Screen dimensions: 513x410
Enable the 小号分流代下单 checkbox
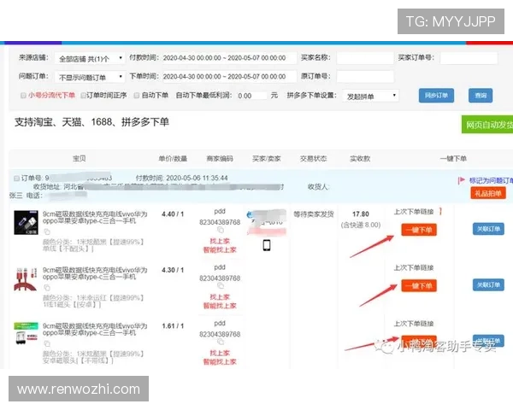23,96
